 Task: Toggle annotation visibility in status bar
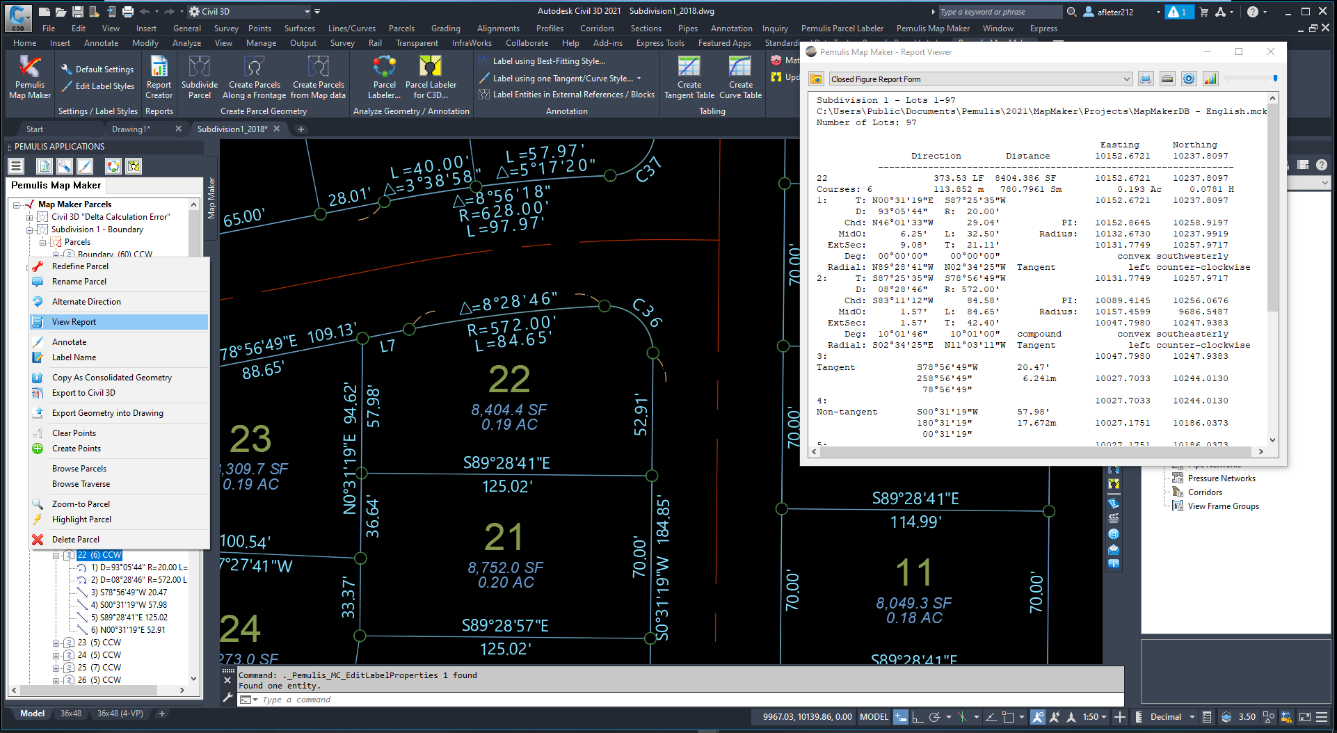click(1037, 717)
